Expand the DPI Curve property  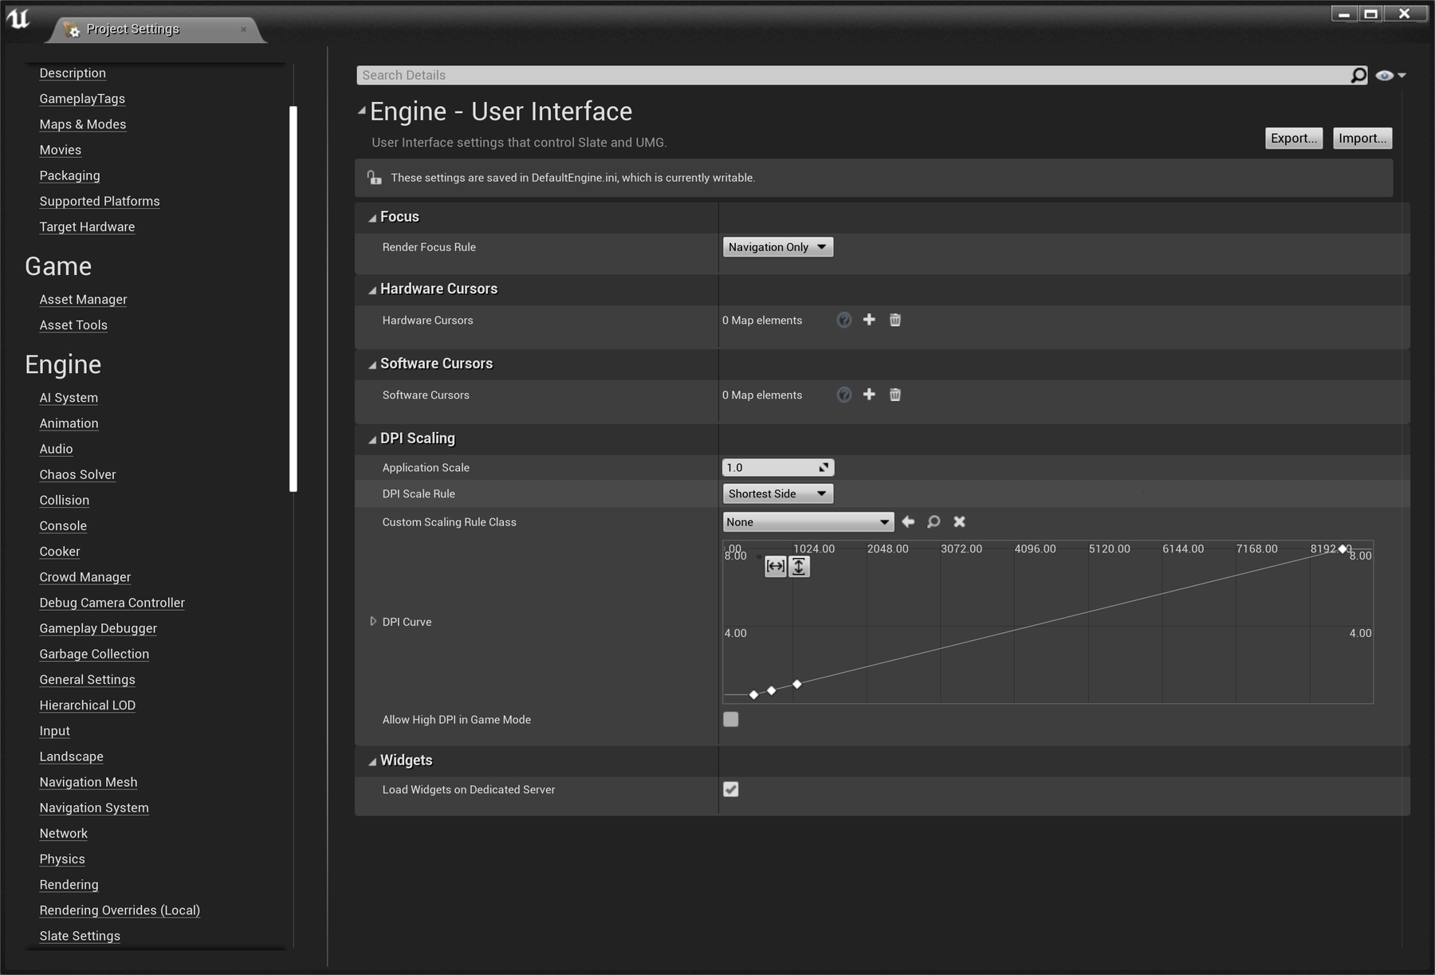[372, 621]
